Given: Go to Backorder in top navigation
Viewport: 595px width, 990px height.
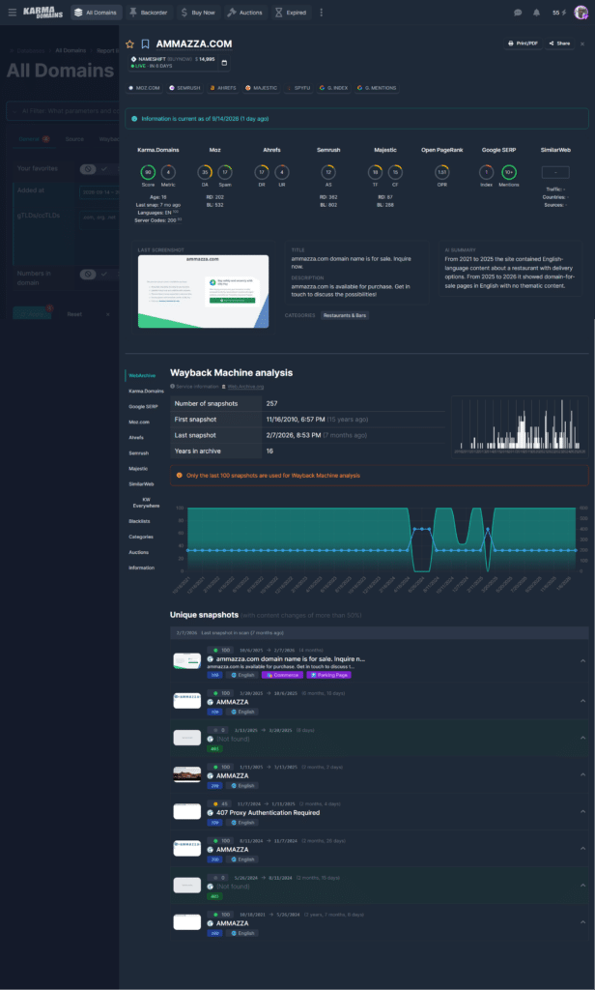Looking at the screenshot, I should click(x=149, y=13).
